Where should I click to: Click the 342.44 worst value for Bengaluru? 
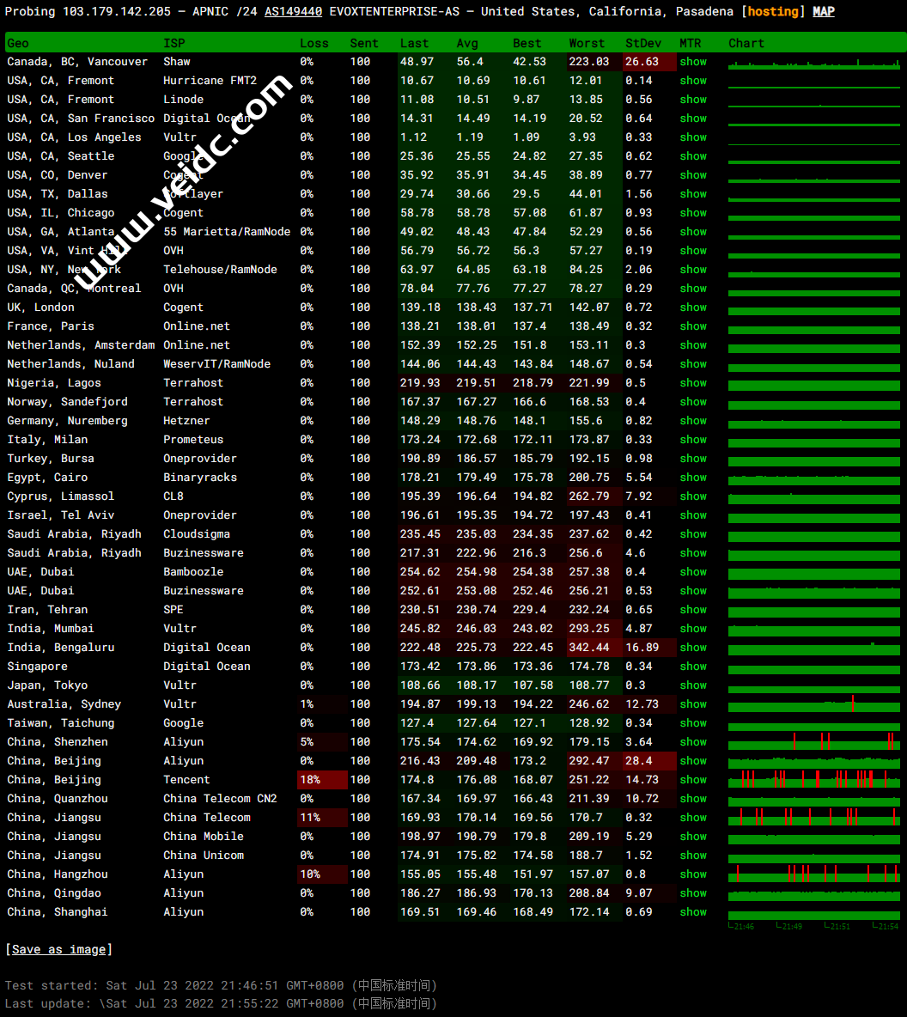[595, 648]
